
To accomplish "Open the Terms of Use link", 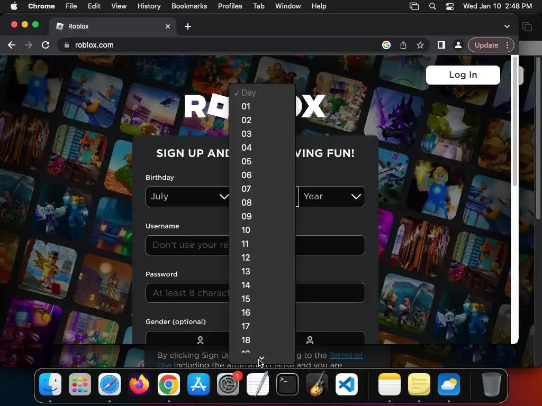I will tap(346, 355).
